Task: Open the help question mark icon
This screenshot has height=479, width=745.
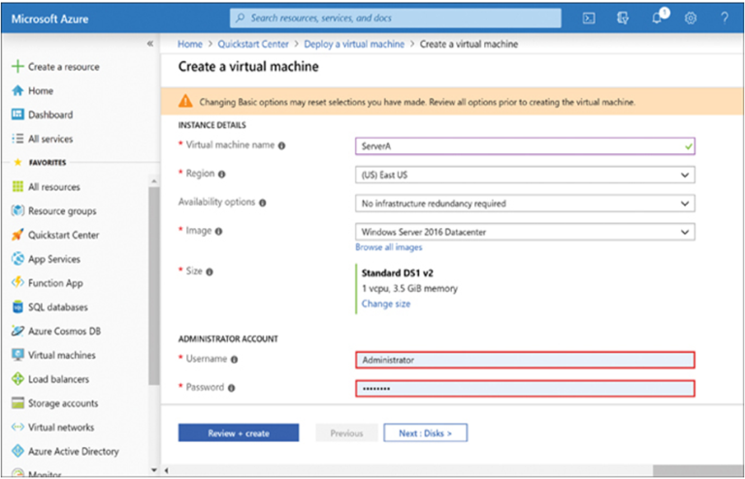Action: coord(724,18)
